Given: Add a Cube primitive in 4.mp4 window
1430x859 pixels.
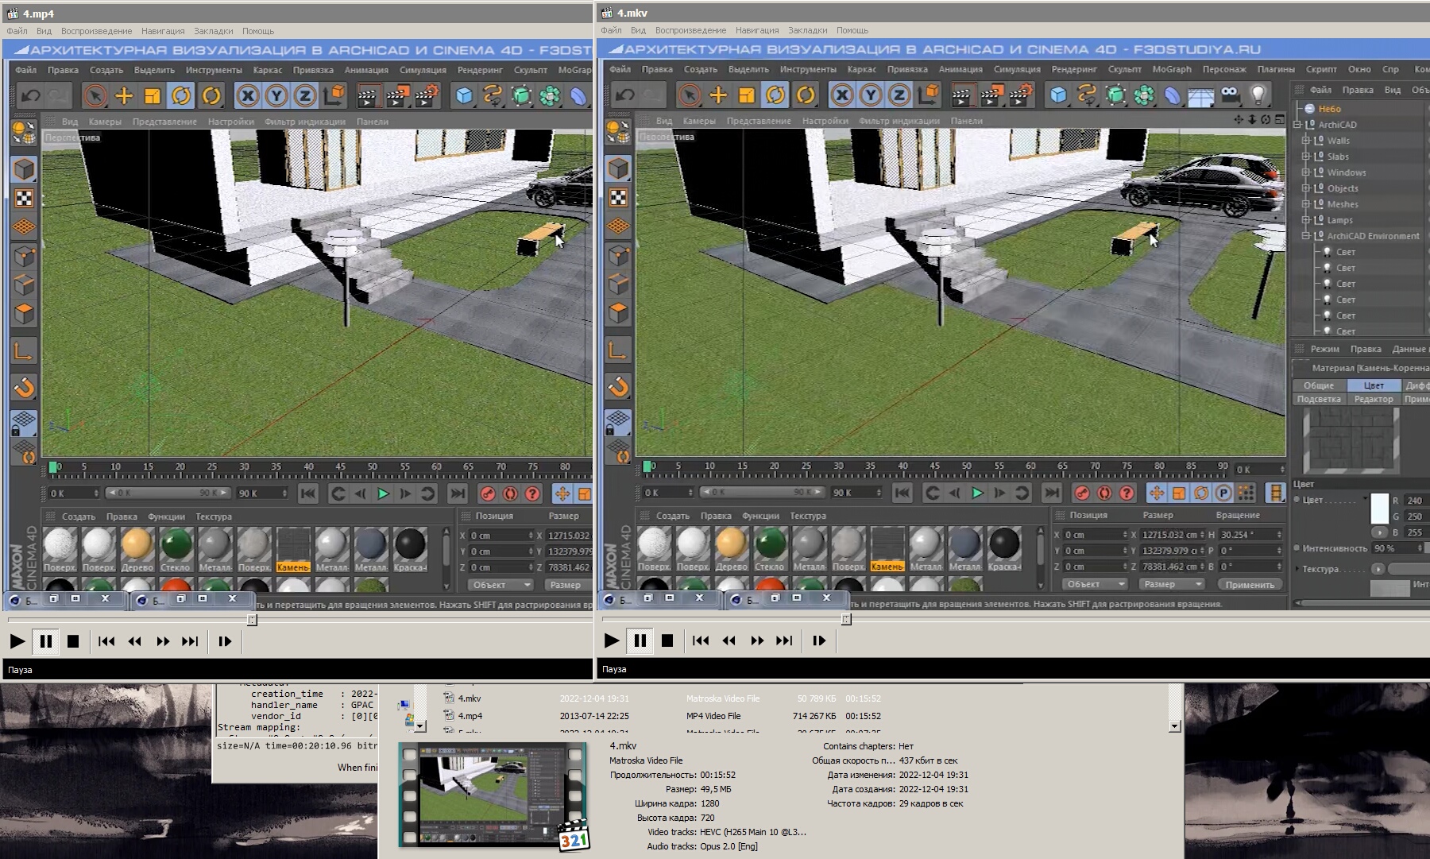Looking at the screenshot, I should (x=464, y=96).
